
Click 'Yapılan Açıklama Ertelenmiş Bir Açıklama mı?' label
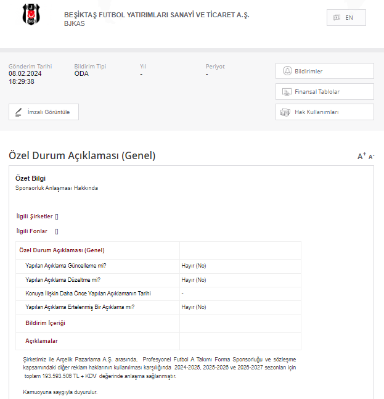click(x=80, y=307)
